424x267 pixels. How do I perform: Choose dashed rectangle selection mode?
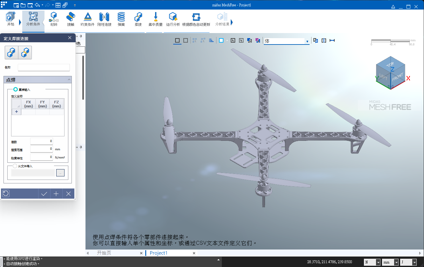(186, 40)
